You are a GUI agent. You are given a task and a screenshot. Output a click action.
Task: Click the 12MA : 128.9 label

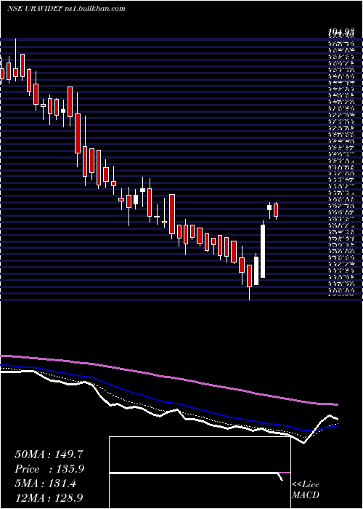(x=49, y=498)
